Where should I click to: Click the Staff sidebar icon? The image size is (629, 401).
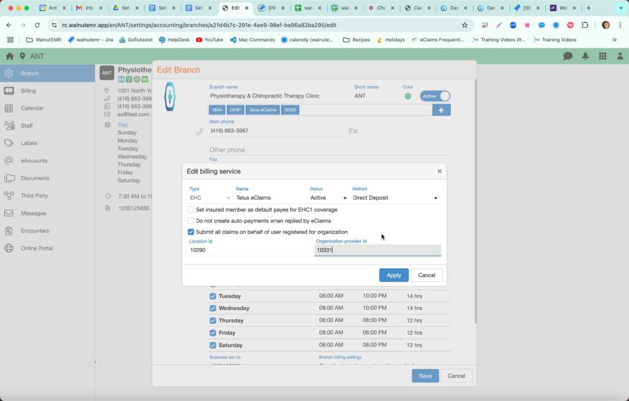tap(9, 125)
